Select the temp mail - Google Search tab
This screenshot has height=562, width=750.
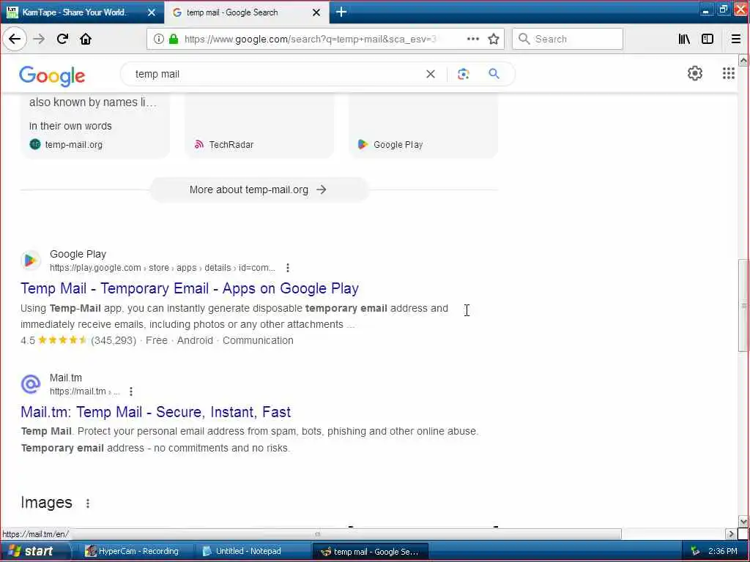246,12
